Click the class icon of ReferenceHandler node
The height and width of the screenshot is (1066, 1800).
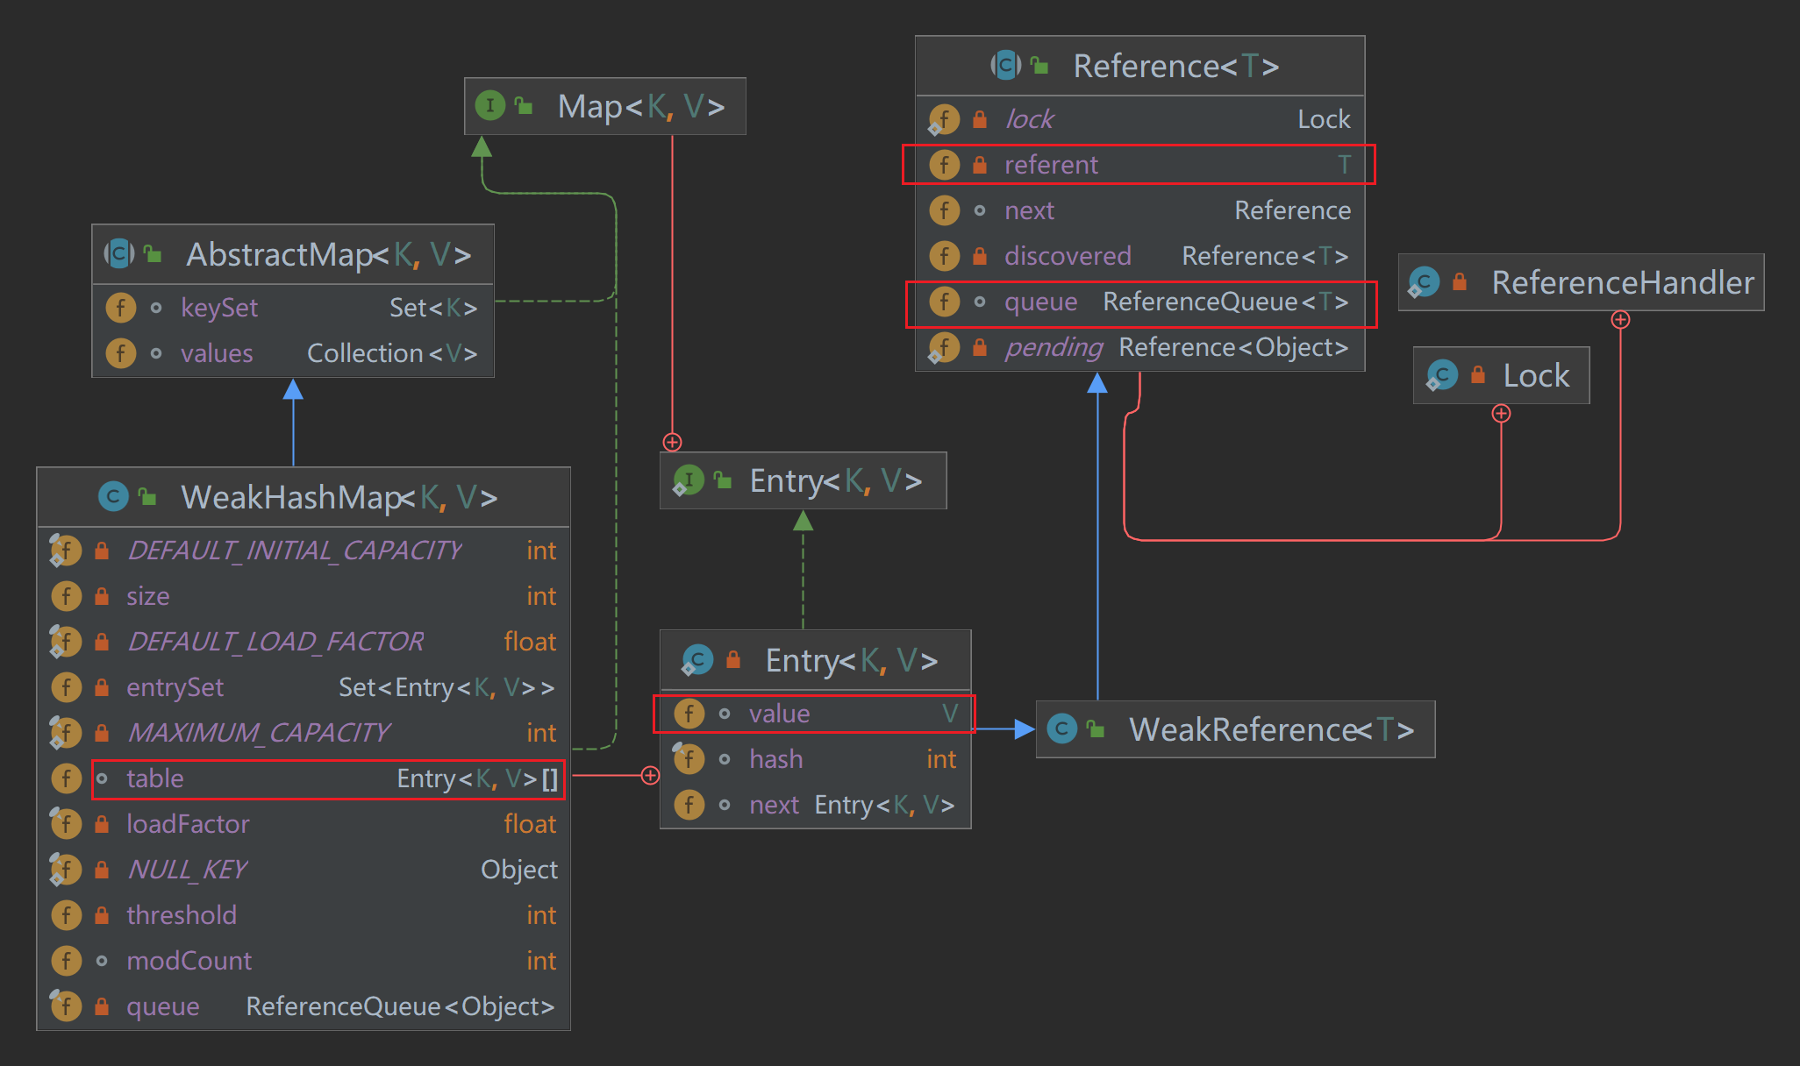click(x=1424, y=282)
